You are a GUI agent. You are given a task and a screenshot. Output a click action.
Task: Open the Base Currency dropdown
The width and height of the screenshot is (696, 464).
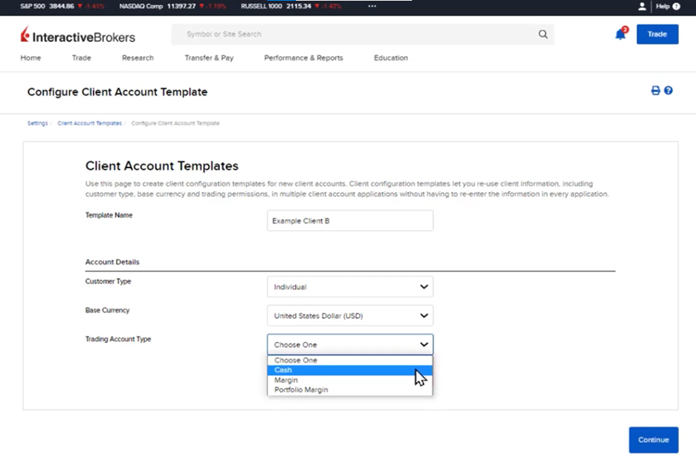coord(350,316)
